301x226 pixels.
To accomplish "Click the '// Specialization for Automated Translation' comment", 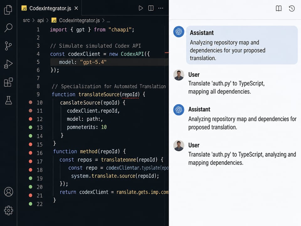I will point(109,87).
